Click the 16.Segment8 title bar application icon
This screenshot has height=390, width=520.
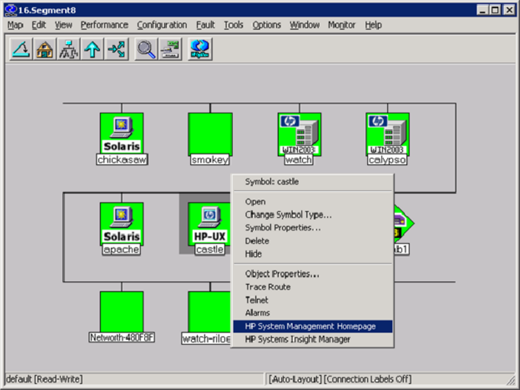tap(11, 10)
